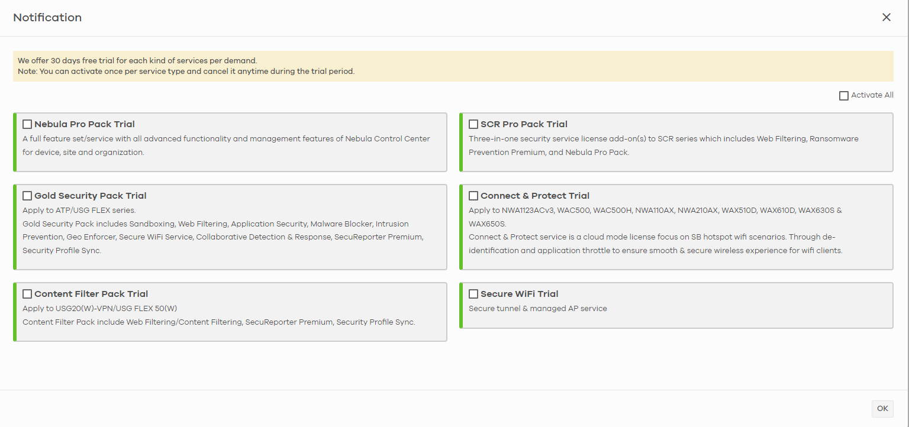Check the Secure WiFi Trial checkbox

(x=473, y=294)
